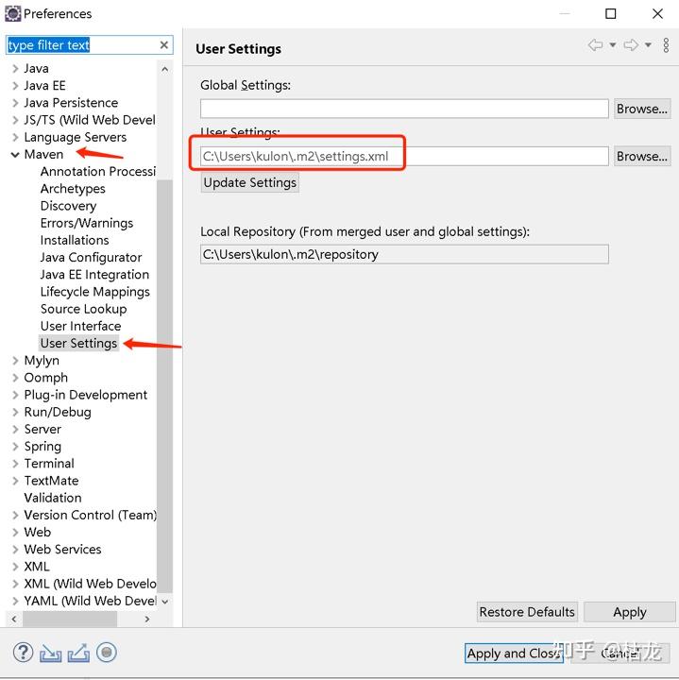
Task: Click the Update Settings button
Action: click(x=250, y=182)
